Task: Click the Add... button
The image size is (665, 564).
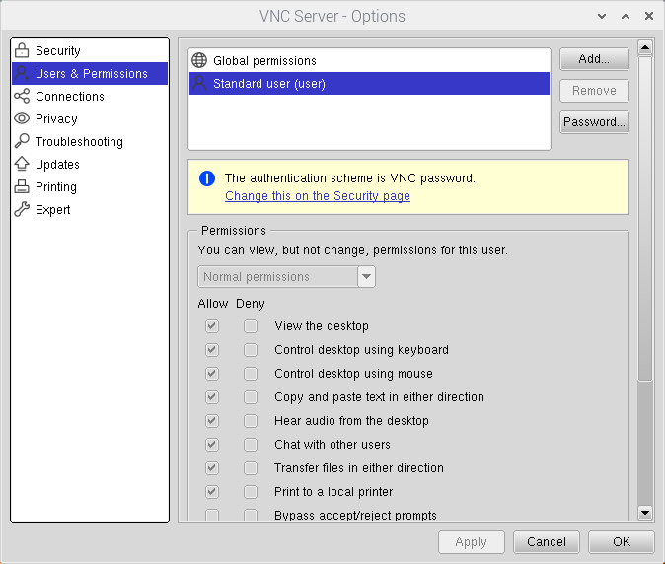Action: [x=594, y=59]
